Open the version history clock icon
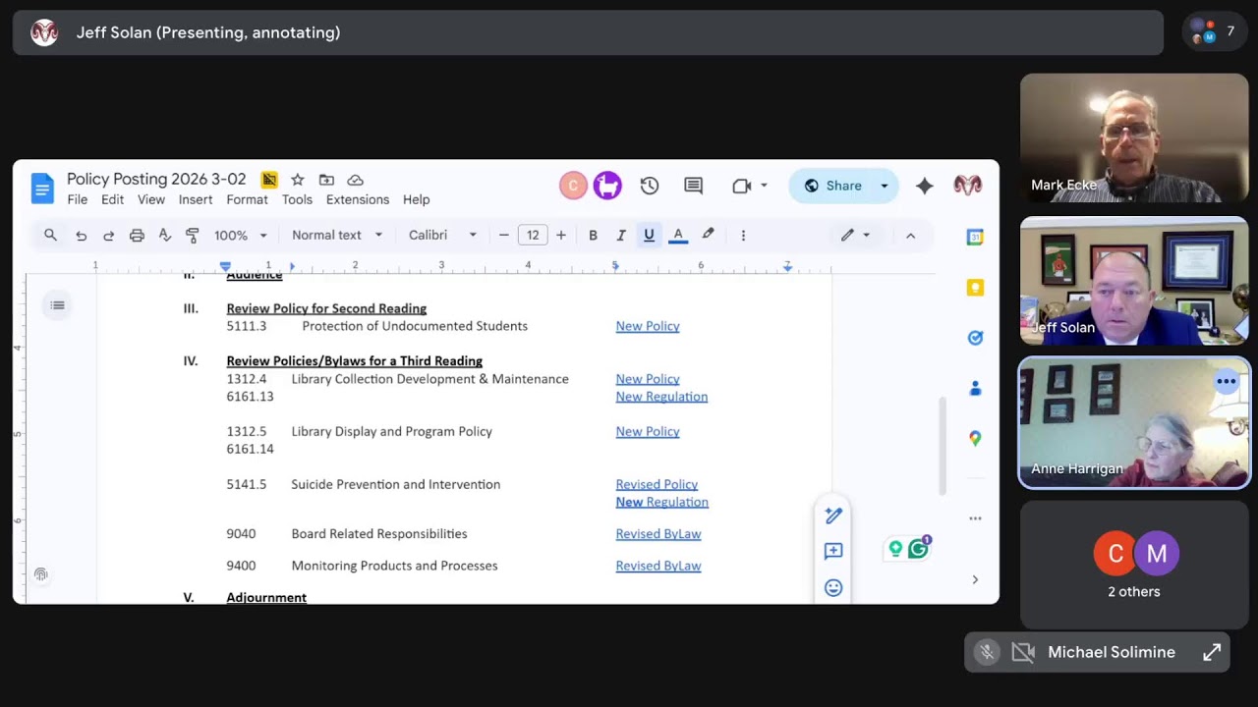 click(650, 186)
